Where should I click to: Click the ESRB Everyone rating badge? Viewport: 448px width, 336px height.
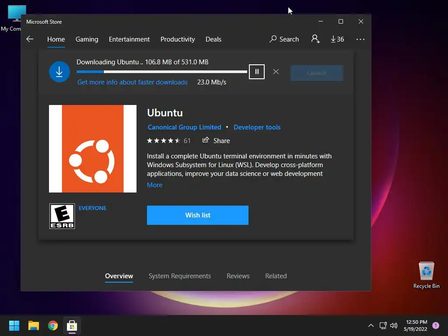tap(62, 216)
